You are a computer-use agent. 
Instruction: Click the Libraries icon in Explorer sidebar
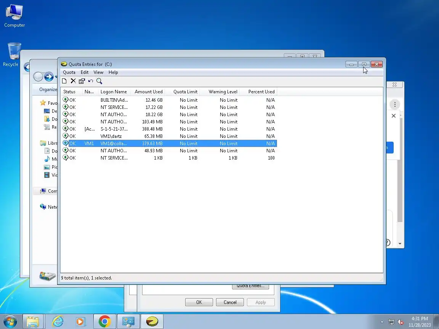(x=43, y=143)
